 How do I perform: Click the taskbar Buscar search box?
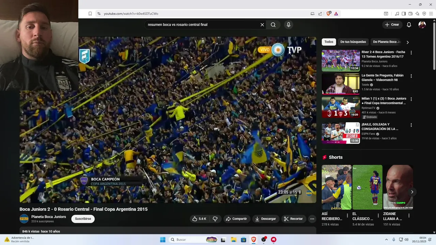[x=193, y=240]
